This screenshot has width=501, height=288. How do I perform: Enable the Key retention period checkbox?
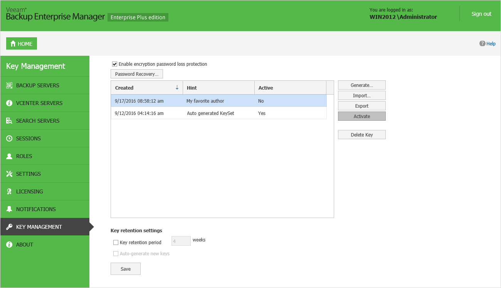pos(116,243)
